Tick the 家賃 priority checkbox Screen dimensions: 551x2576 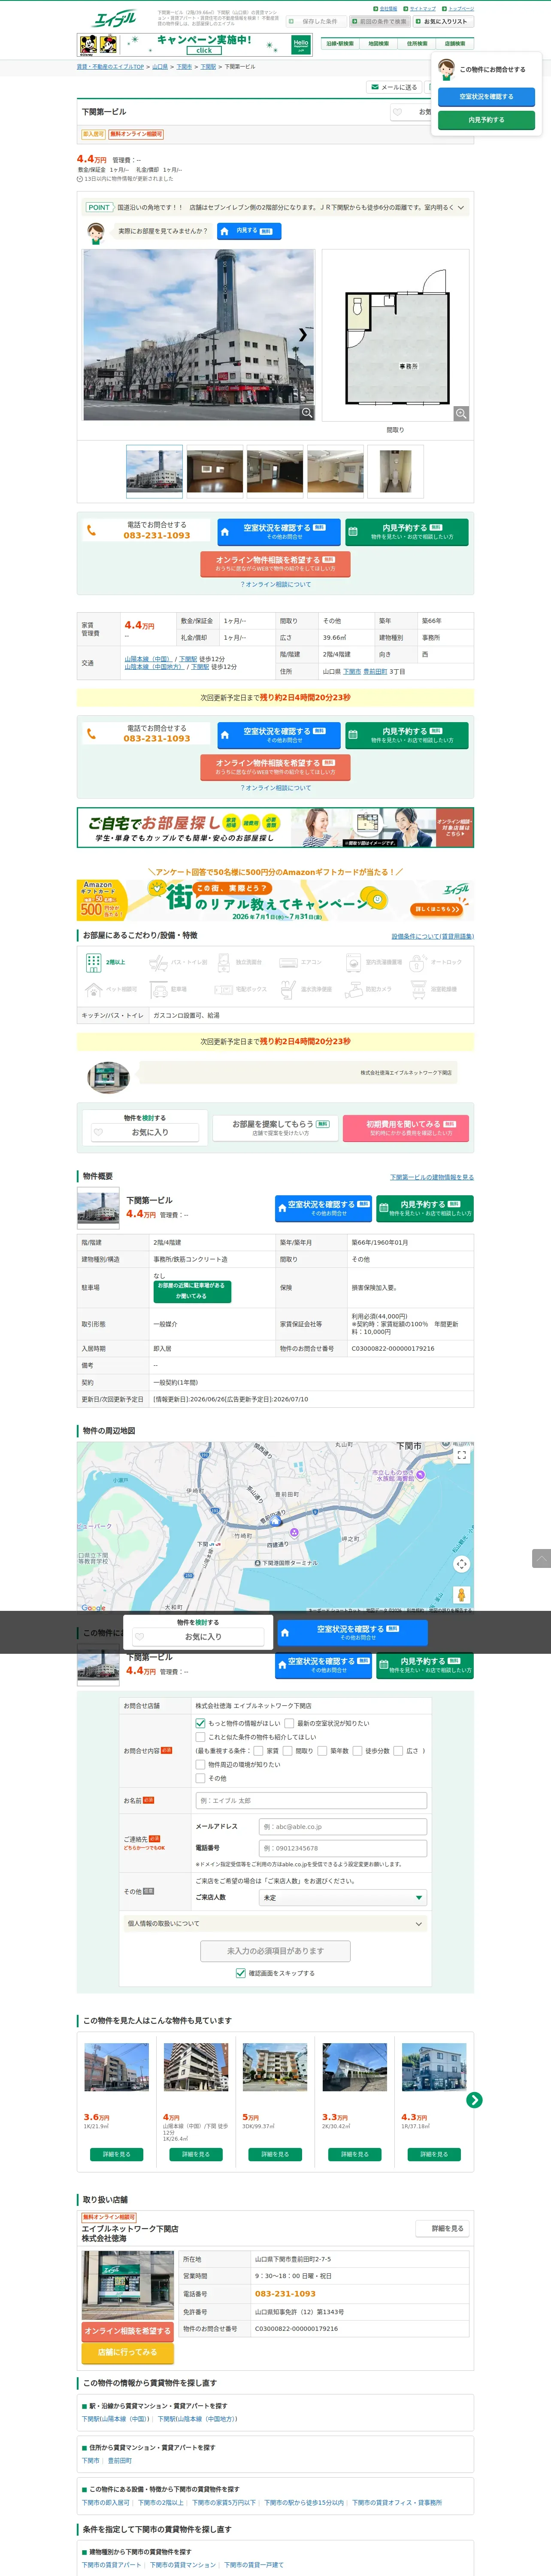click(258, 1751)
